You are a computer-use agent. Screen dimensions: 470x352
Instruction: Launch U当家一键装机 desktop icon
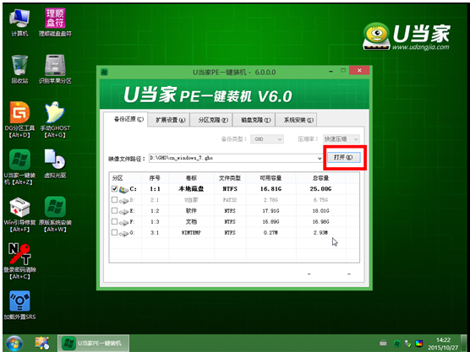point(19,167)
